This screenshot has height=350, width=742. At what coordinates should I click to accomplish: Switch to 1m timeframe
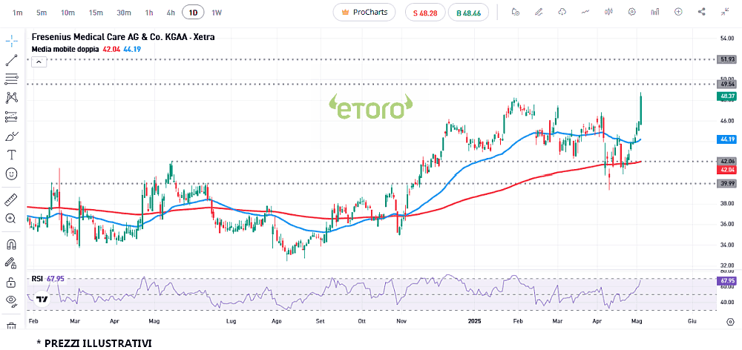pos(18,13)
